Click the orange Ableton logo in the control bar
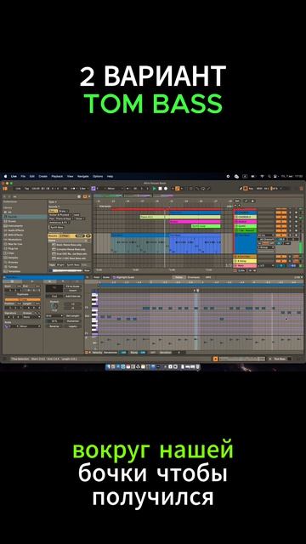This screenshot has height=544, width=306. [5, 189]
